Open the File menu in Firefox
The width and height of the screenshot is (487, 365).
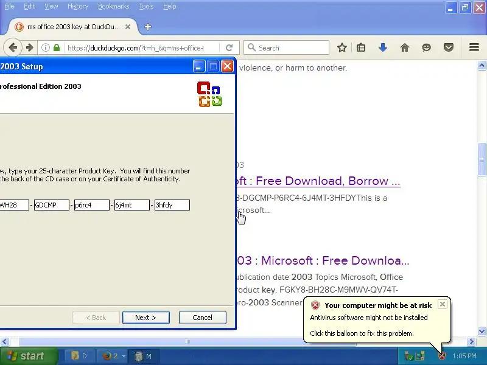(x=9, y=6)
